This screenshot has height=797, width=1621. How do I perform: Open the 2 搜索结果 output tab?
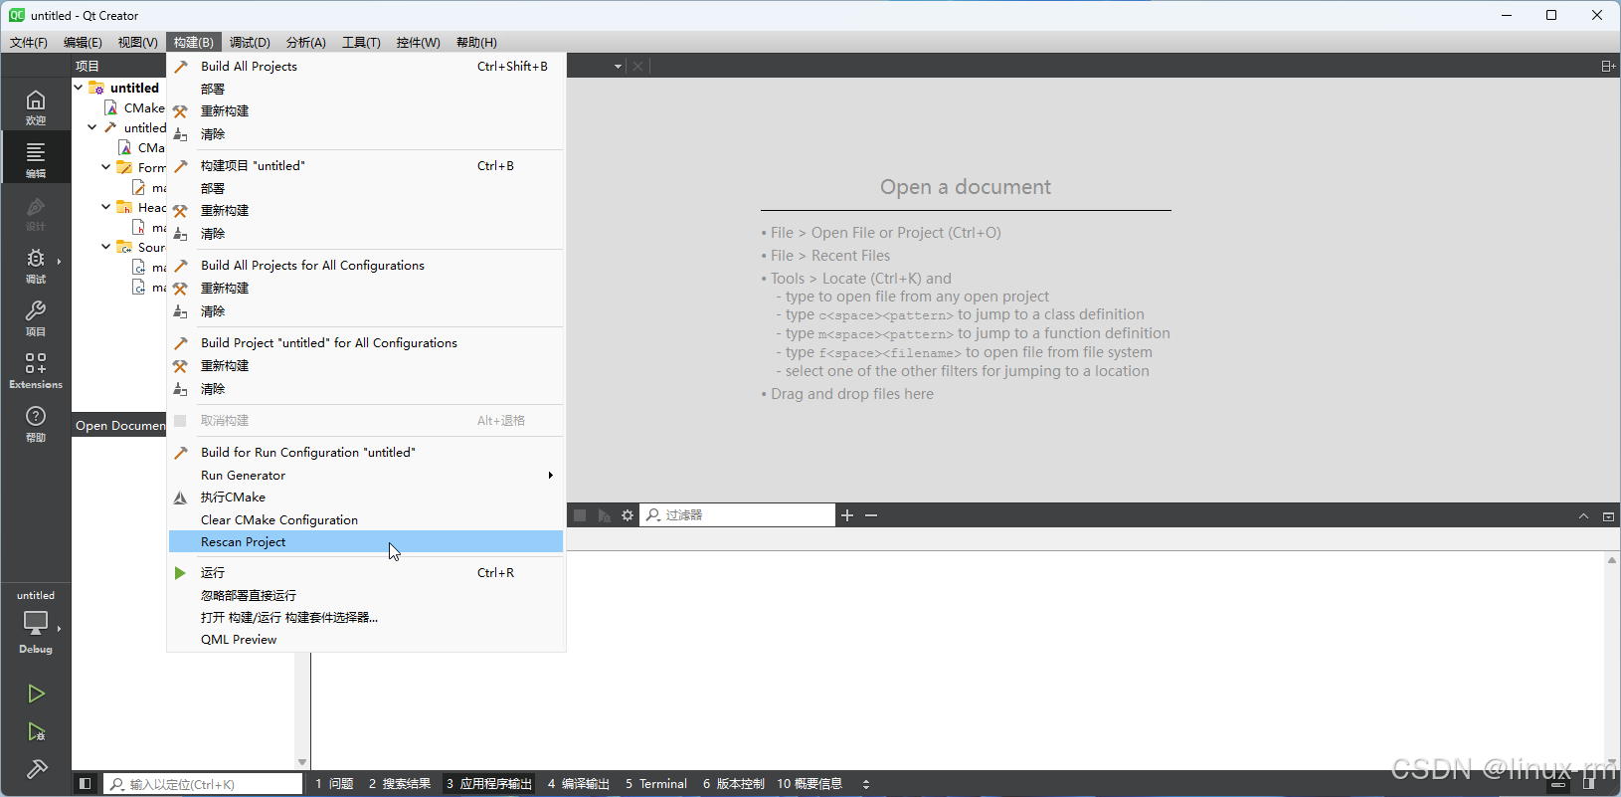(x=400, y=784)
